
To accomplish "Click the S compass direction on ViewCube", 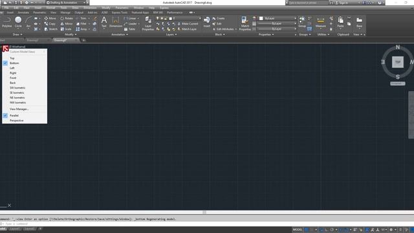I will tap(398, 77).
